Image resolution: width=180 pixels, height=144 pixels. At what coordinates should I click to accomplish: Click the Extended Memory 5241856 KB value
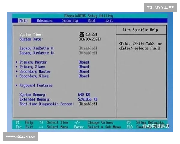point(88,99)
